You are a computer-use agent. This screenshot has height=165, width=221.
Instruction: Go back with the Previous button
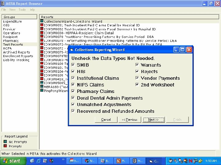130,120
